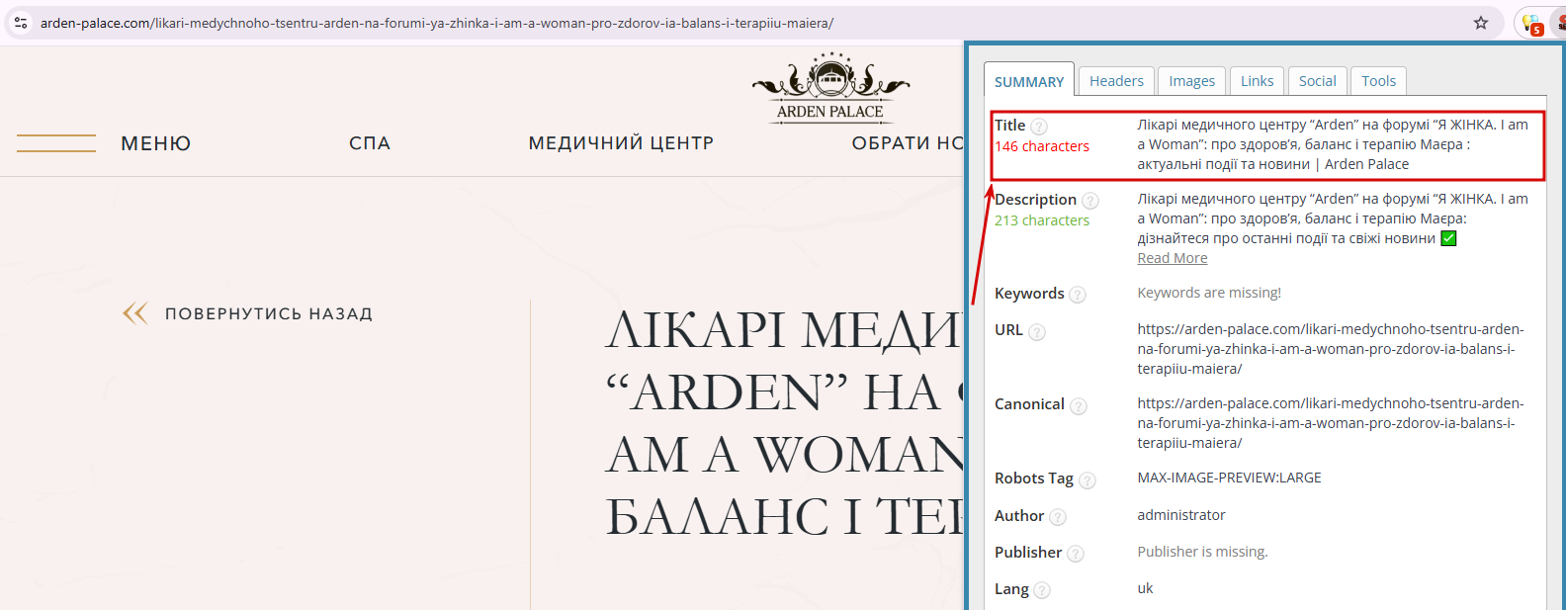The height and width of the screenshot is (610, 1566).
Task: Click the help icon next to Title
Action: (1039, 127)
